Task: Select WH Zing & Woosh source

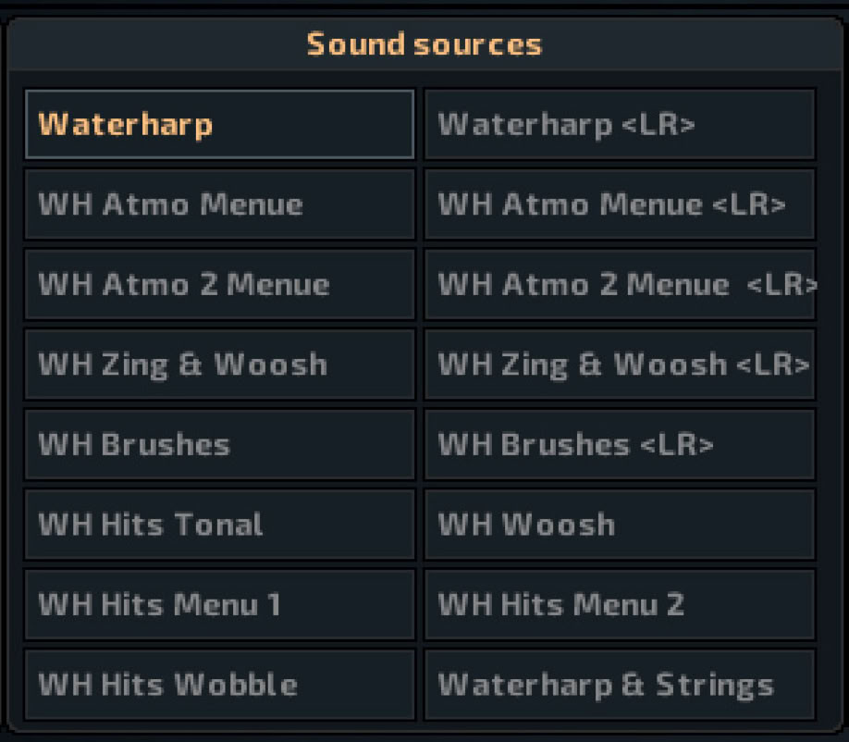Action: click(220, 365)
